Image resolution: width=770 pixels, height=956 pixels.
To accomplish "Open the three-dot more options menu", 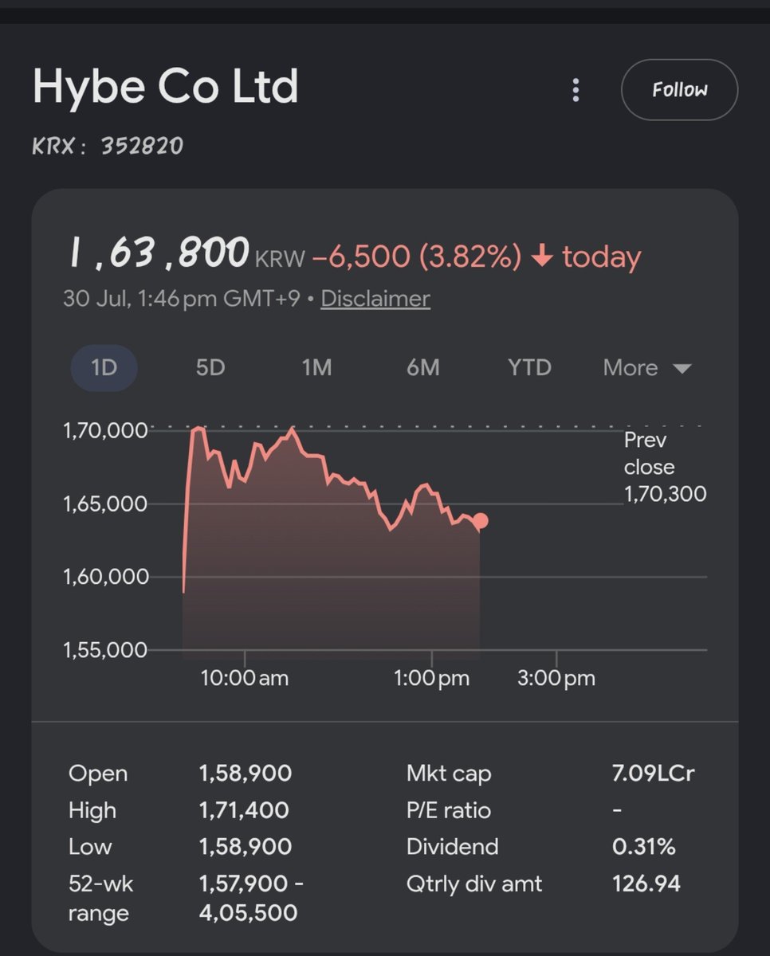I will 576,90.
